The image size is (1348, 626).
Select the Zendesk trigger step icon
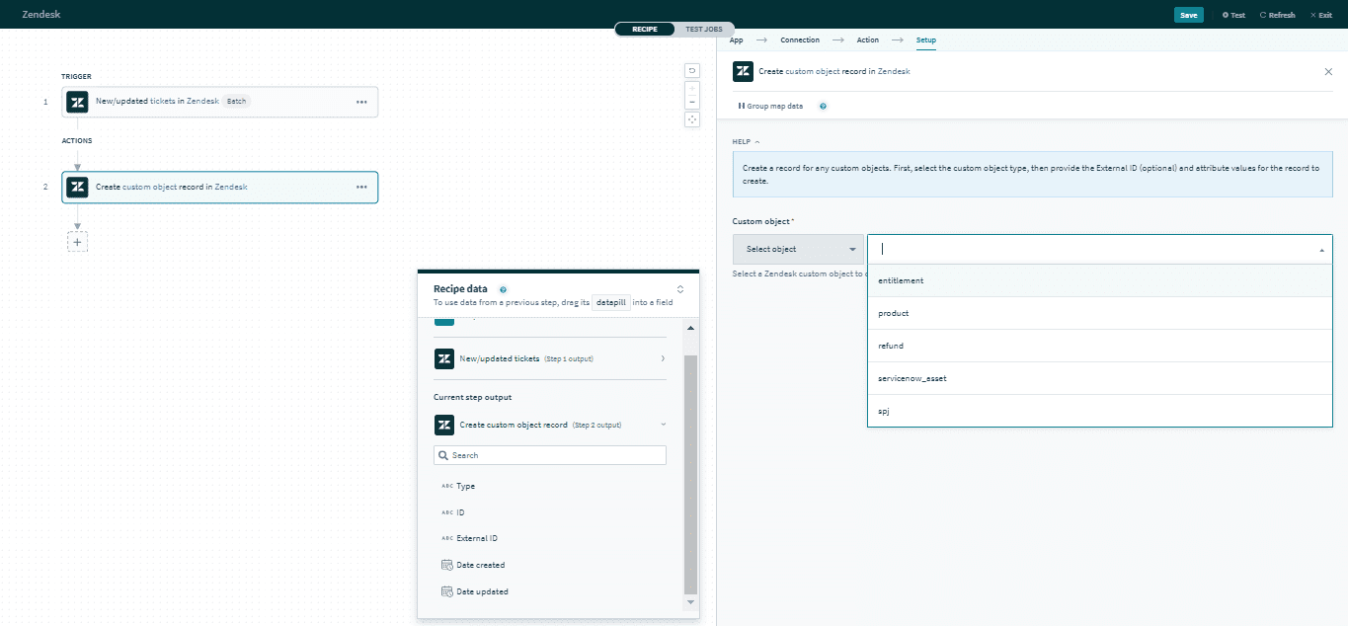77,101
